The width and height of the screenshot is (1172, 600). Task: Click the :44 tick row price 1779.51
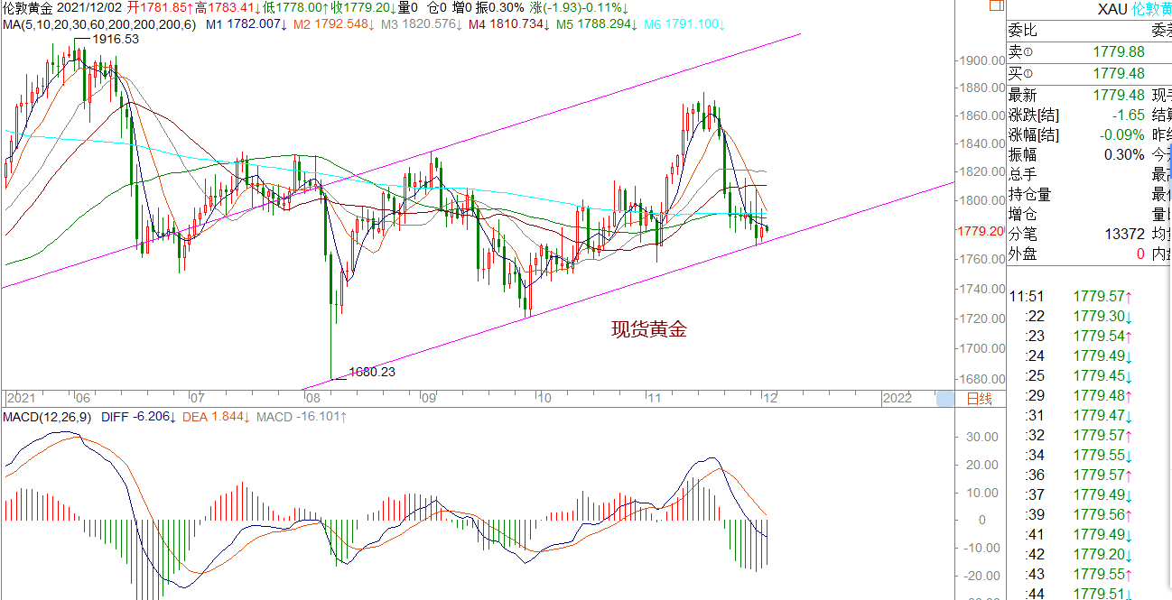1099,593
